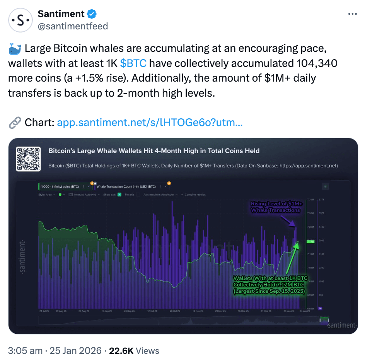Screen dimensions: 365x362
Task: Select the (1,000 - infinity) coins (BTC) tab
Action: [59, 186]
